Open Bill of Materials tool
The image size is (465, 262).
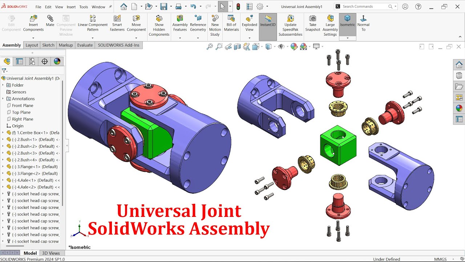pos(231,24)
